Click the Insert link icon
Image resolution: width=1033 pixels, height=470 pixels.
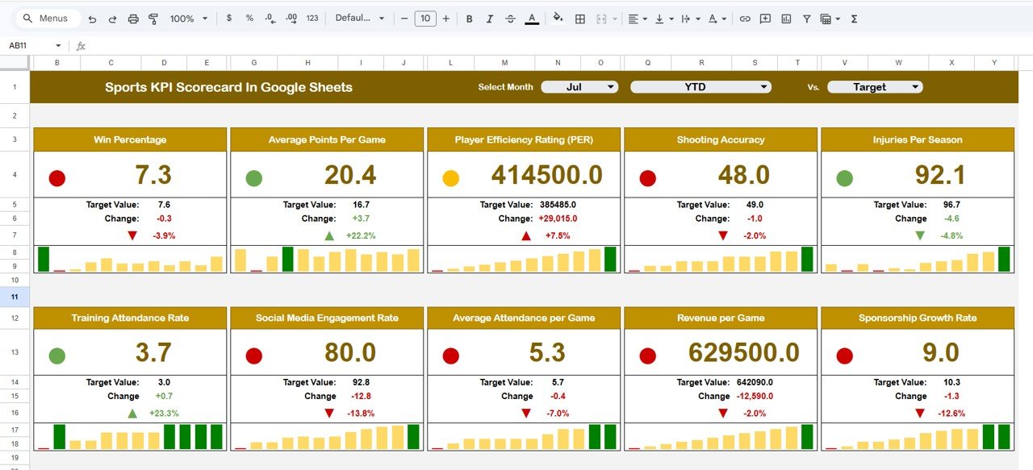point(745,18)
